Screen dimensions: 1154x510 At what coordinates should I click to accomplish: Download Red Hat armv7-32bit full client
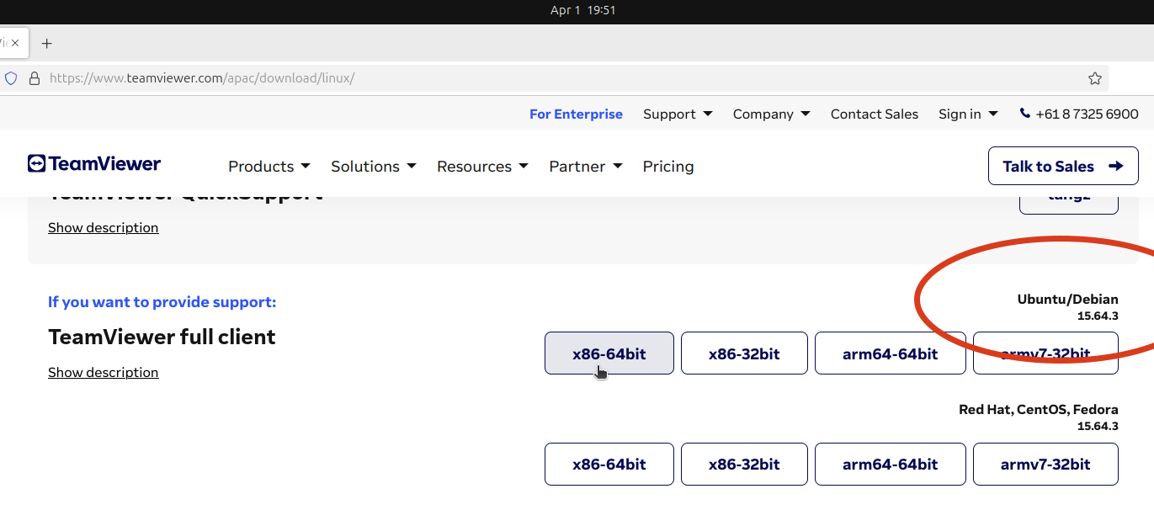tap(1045, 464)
